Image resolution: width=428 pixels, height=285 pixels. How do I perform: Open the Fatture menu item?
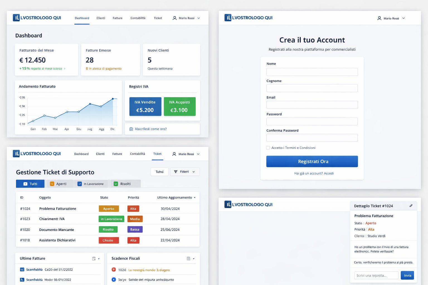pos(117,18)
